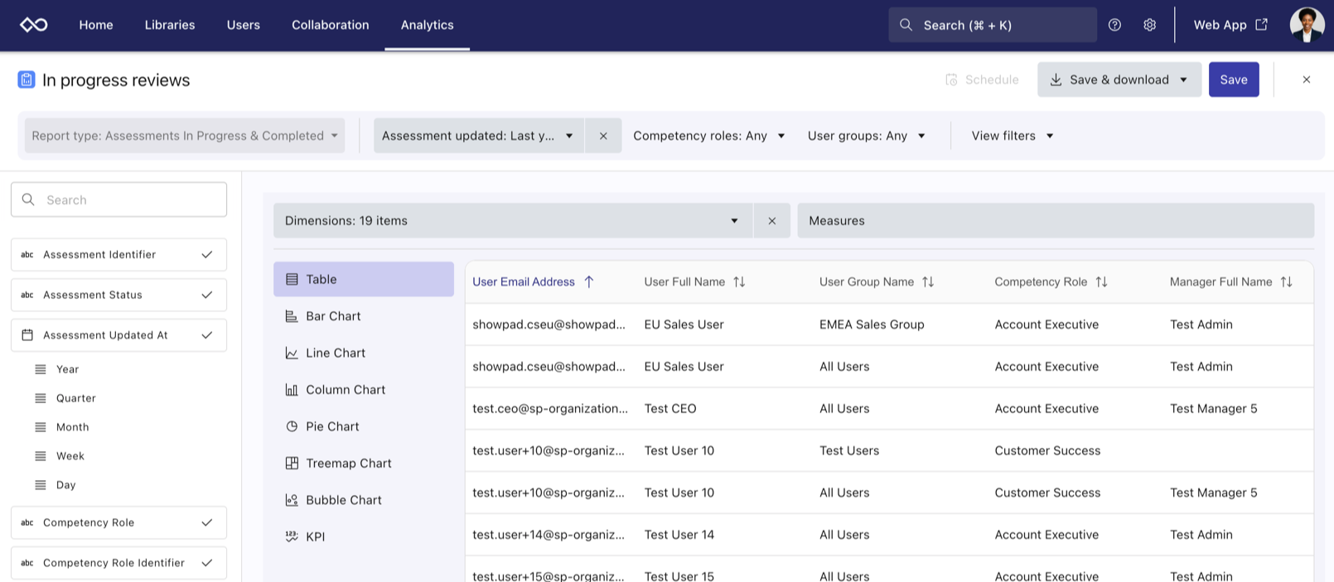1334x582 pixels.
Task: Sort by User Full Name column arrows
Action: pyautogui.click(x=739, y=282)
